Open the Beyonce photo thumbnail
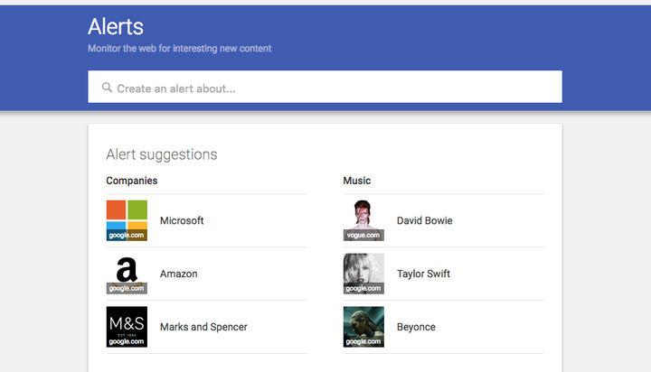This screenshot has width=651, height=372. tap(363, 327)
